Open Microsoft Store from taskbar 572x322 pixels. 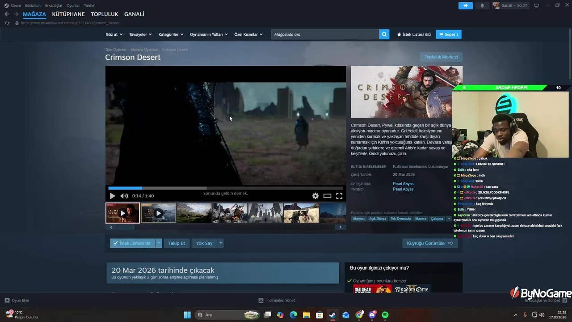[320, 315]
